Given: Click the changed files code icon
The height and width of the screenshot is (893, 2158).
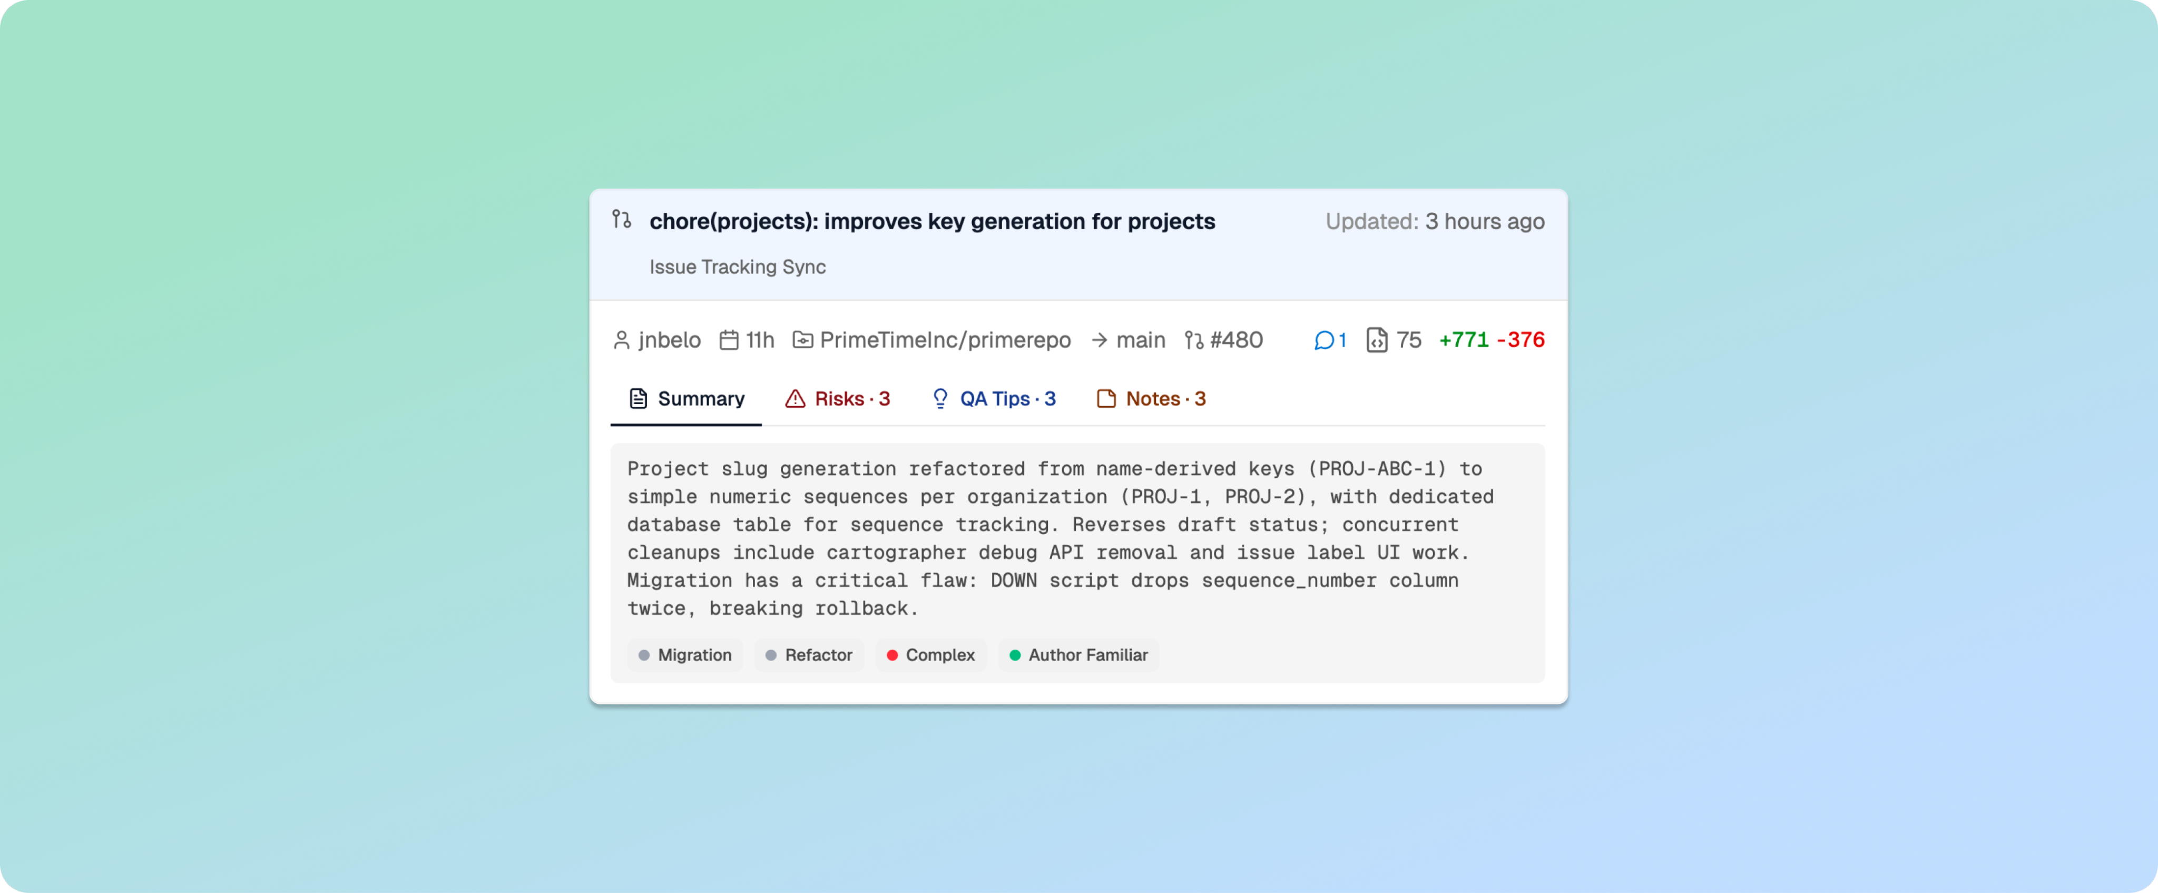Looking at the screenshot, I should (1376, 340).
